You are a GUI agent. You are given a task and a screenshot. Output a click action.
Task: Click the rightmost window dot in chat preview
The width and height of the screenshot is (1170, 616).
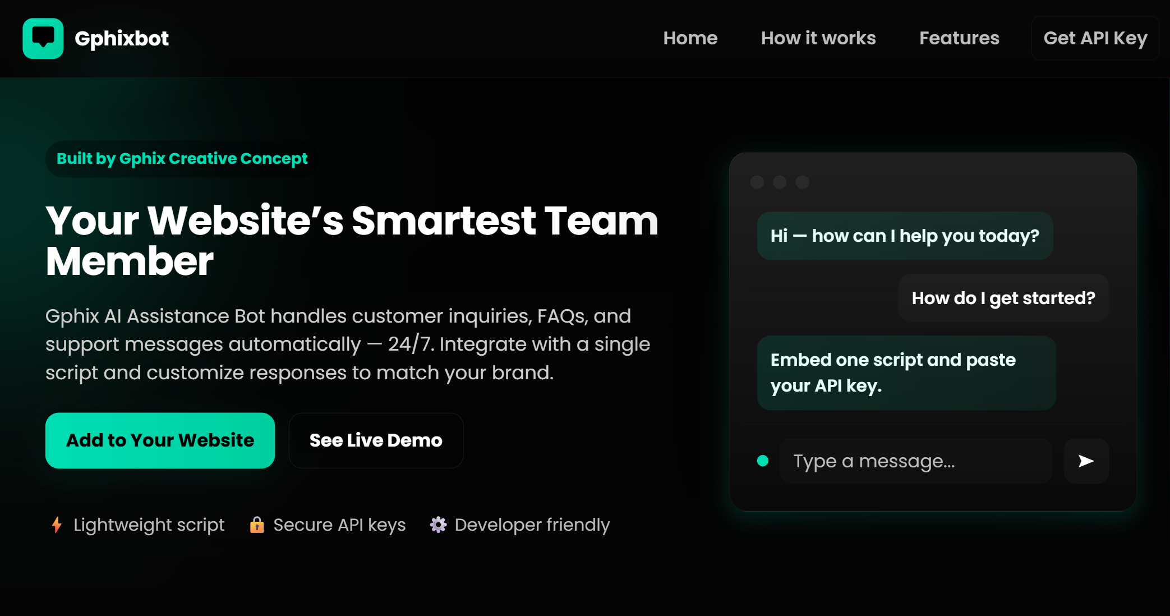[802, 182]
